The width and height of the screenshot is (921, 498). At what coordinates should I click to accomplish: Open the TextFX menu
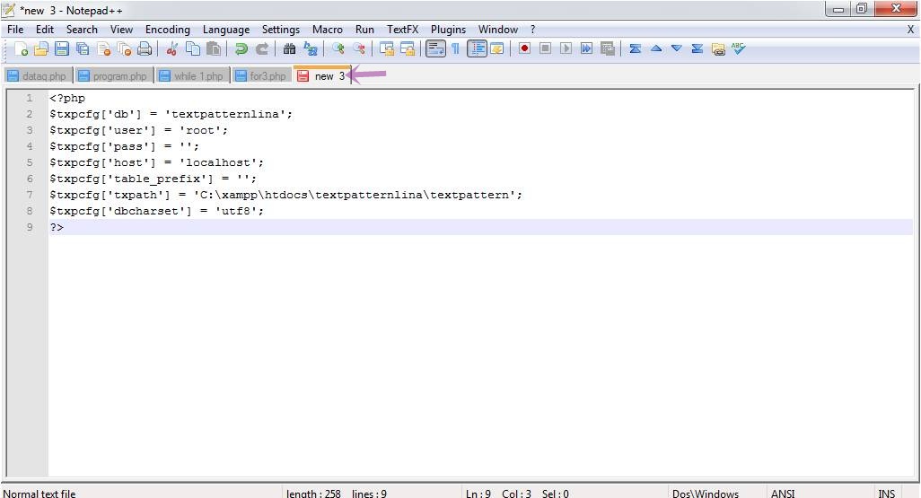click(x=402, y=30)
